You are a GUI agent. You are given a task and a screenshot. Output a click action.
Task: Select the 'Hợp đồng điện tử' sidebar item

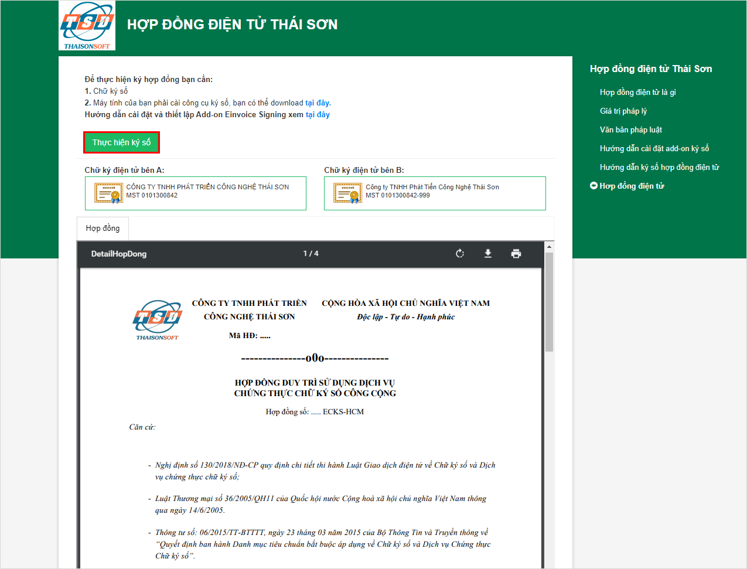click(x=632, y=186)
